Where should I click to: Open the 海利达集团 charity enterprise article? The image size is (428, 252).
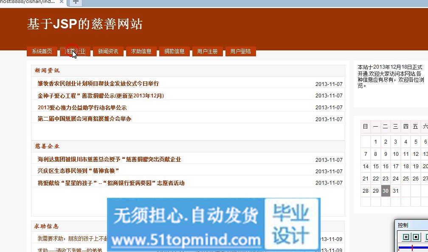pyautogui.click(x=109, y=159)
